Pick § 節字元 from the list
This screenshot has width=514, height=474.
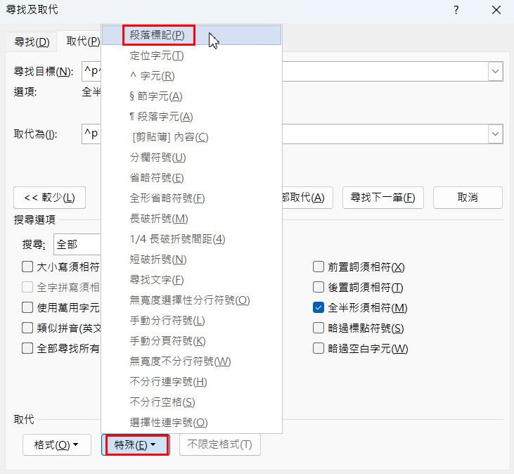click(x=156, y=96)
